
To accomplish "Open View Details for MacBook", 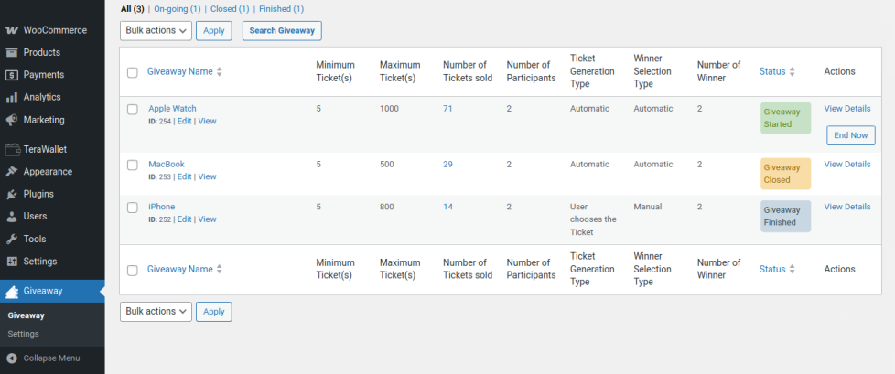I will click(847, 165).
